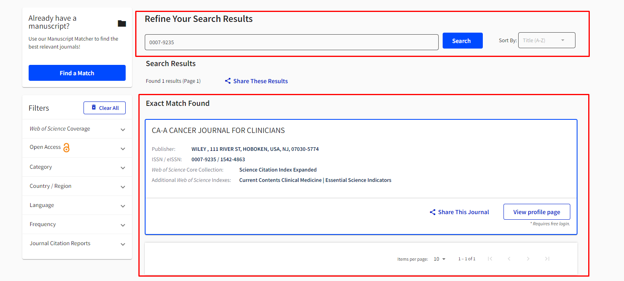This screenshot has width=624, height=281.
Task: Click the open access padlock icon
Action: (x=66, y=148)
